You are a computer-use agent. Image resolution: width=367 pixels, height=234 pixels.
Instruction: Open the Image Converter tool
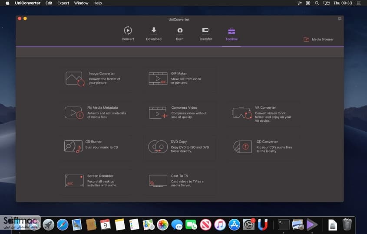(x=96, y=78)
